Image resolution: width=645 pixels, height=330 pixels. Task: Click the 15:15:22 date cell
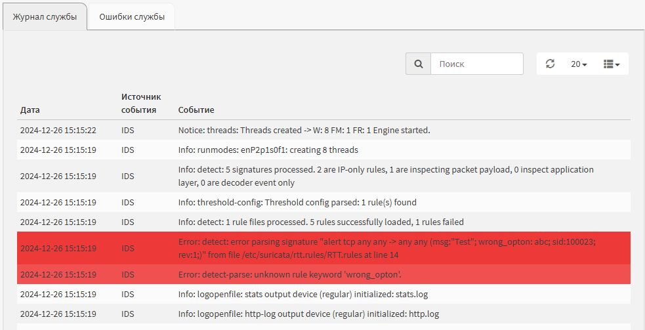[x=58, y=130]
